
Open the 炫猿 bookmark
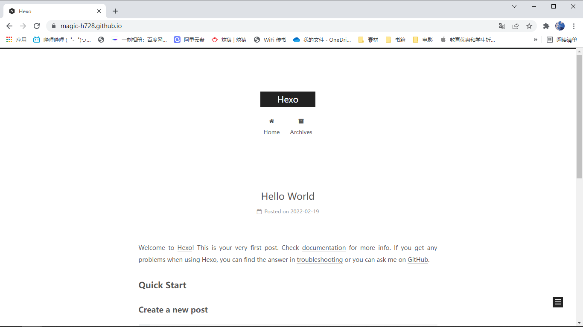pyautogui.click(x=229, y=40)
